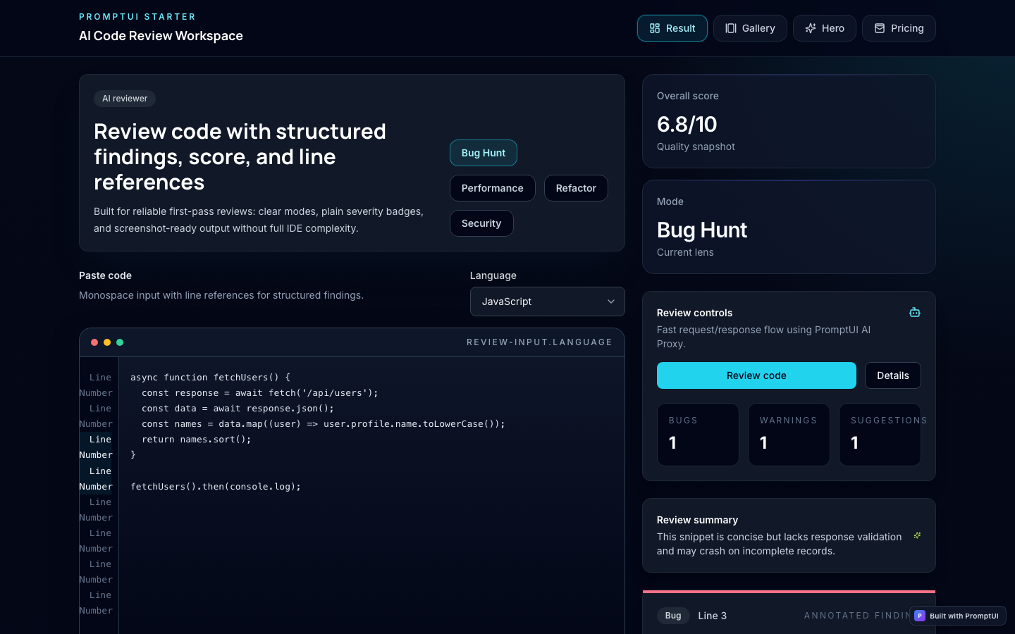Open the Hero tab
Screen dimensions: 1015x634
825,28
